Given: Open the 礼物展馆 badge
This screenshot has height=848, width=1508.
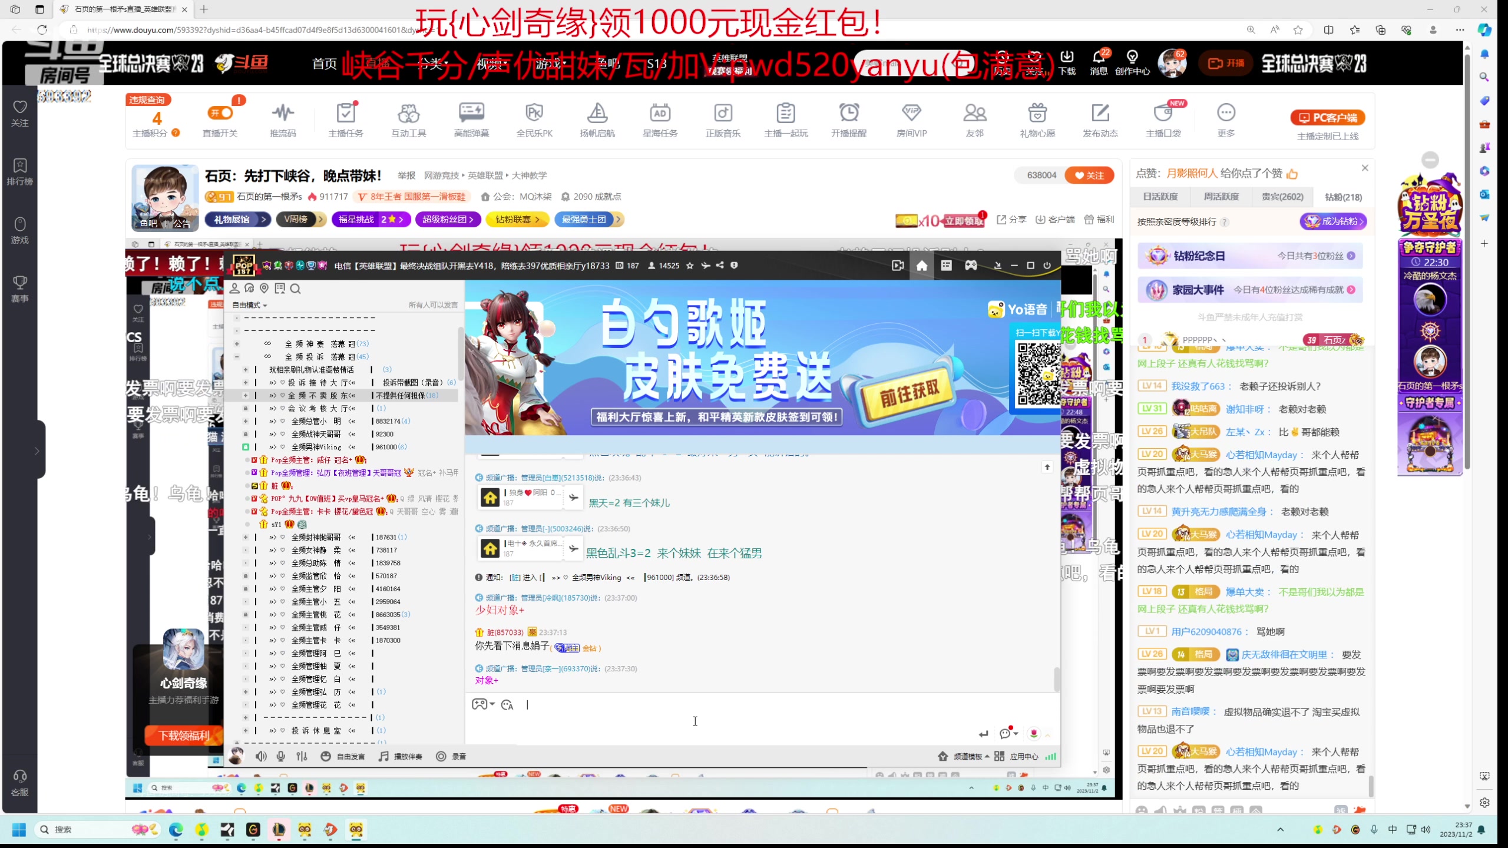Looking at the screenshot, I should pyautogui.click(x=238, y=220).
